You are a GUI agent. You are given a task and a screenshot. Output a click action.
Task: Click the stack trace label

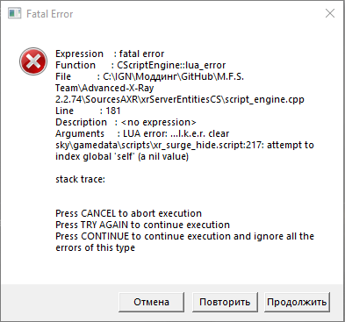(80, 179)
